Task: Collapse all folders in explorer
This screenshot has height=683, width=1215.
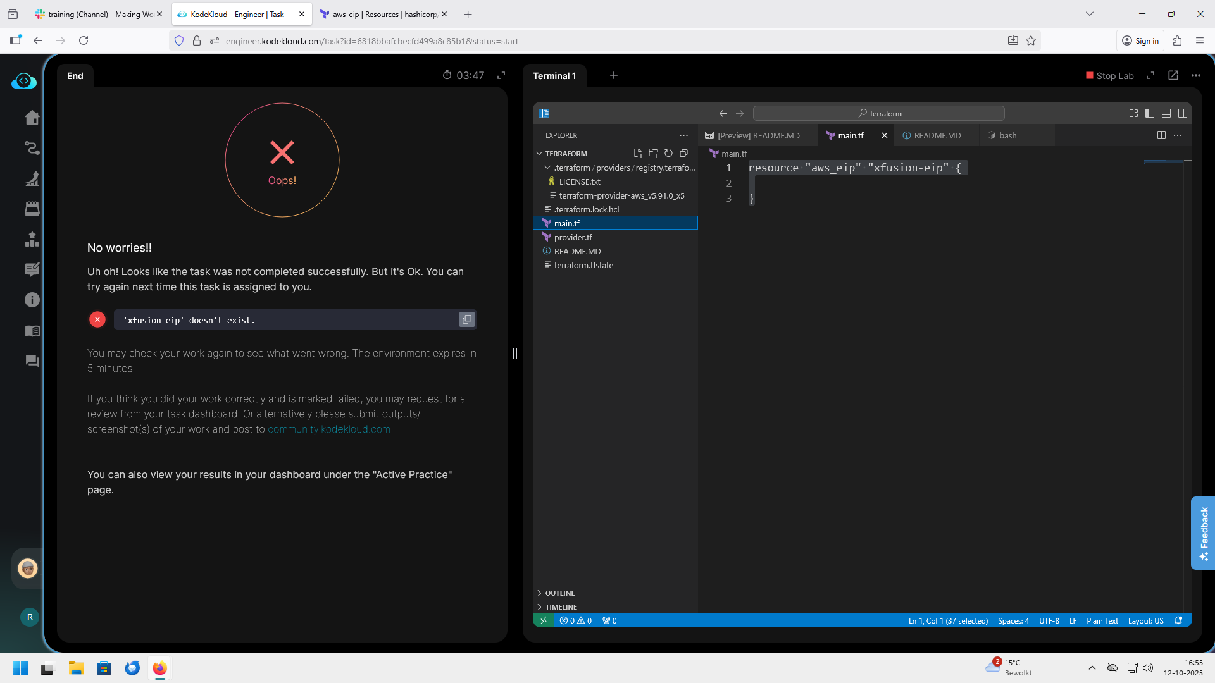Action: coord(683,153)
